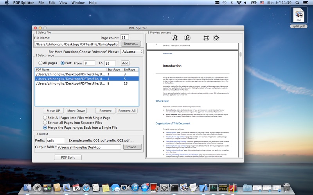Screen dimensions: 313x195
Task: Open the File menu
Action: tap(41, 3)
